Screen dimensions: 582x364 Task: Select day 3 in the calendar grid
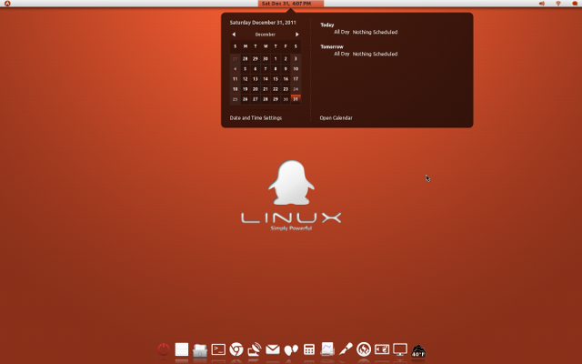[296, 58]
